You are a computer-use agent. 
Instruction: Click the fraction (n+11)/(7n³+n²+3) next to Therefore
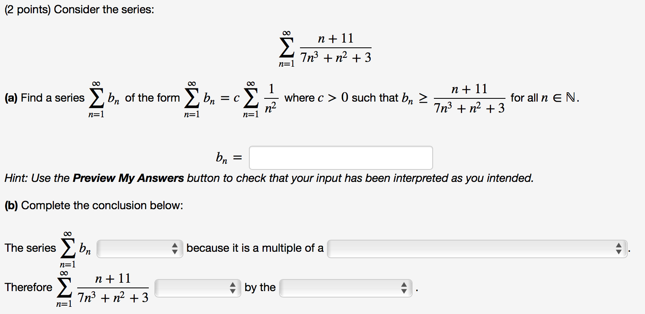click(x=112, y=287)
